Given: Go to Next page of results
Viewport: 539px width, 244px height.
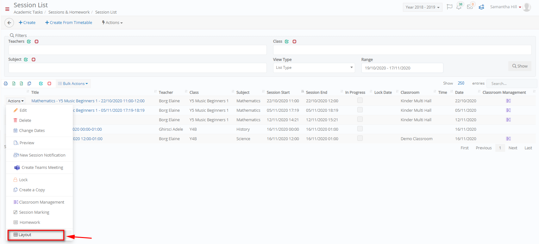Looking at the screenshot, I should [x=513, y=148].
